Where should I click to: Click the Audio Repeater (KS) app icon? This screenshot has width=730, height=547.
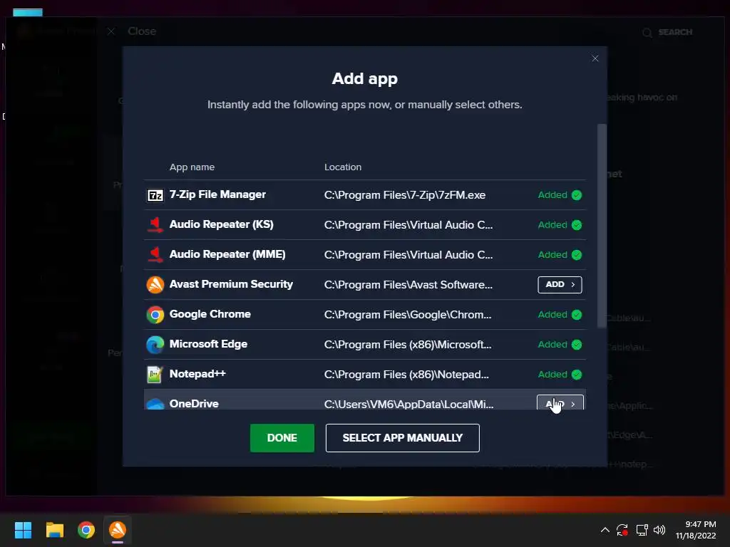[x=155, y=225]
